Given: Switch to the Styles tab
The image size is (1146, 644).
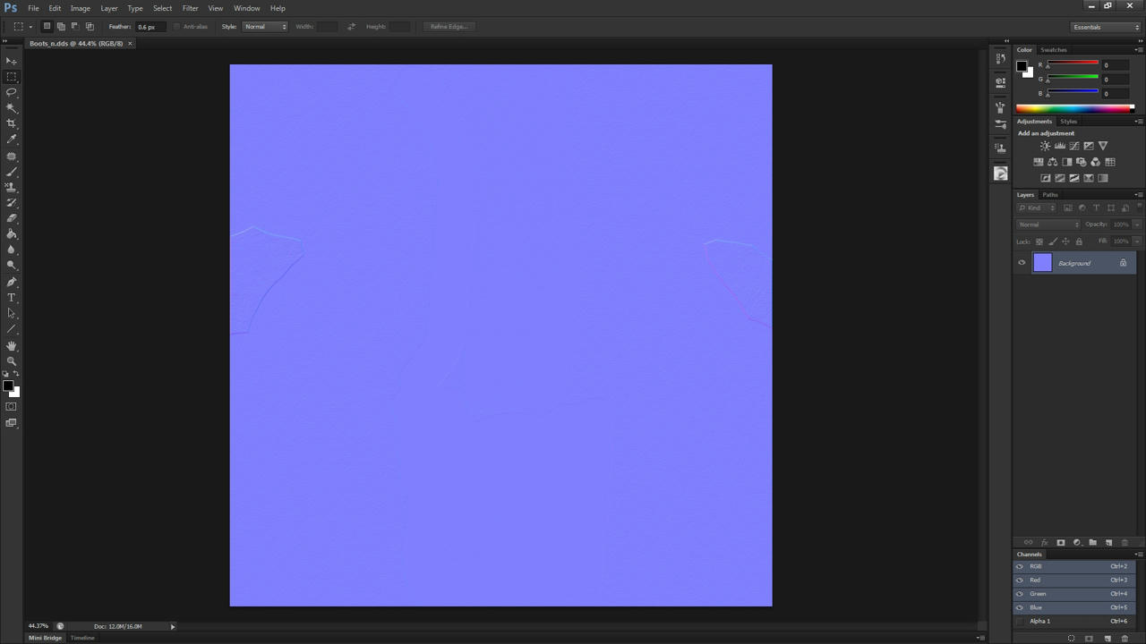Looking at the screenshot, I should click(x=1069, y=122).
